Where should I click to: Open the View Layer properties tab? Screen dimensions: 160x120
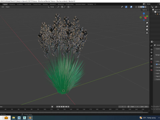pyautogui.click(x=151, y=56)
